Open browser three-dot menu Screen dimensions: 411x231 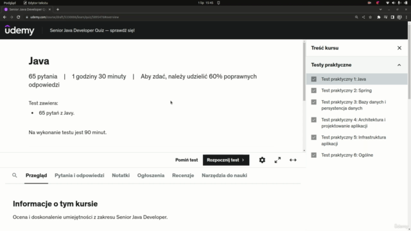407,17
